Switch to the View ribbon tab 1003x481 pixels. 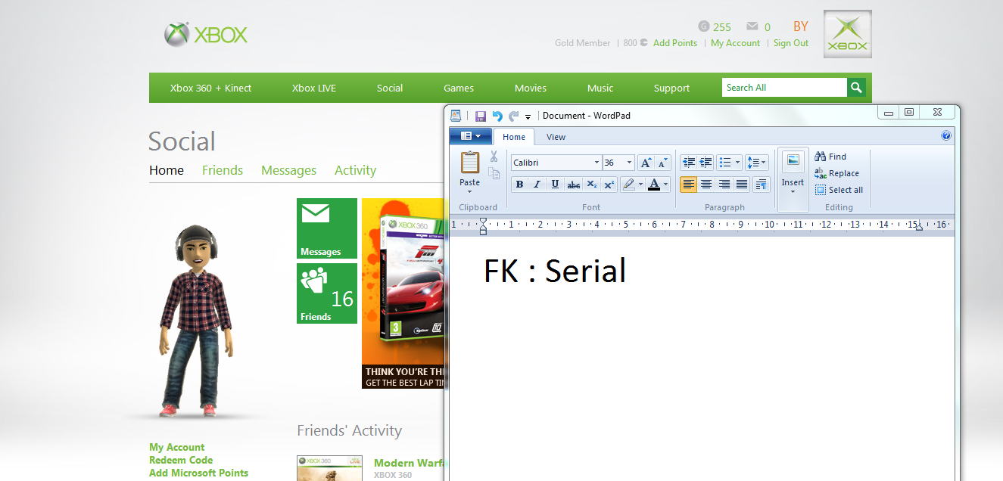click(x=556, y=137)
